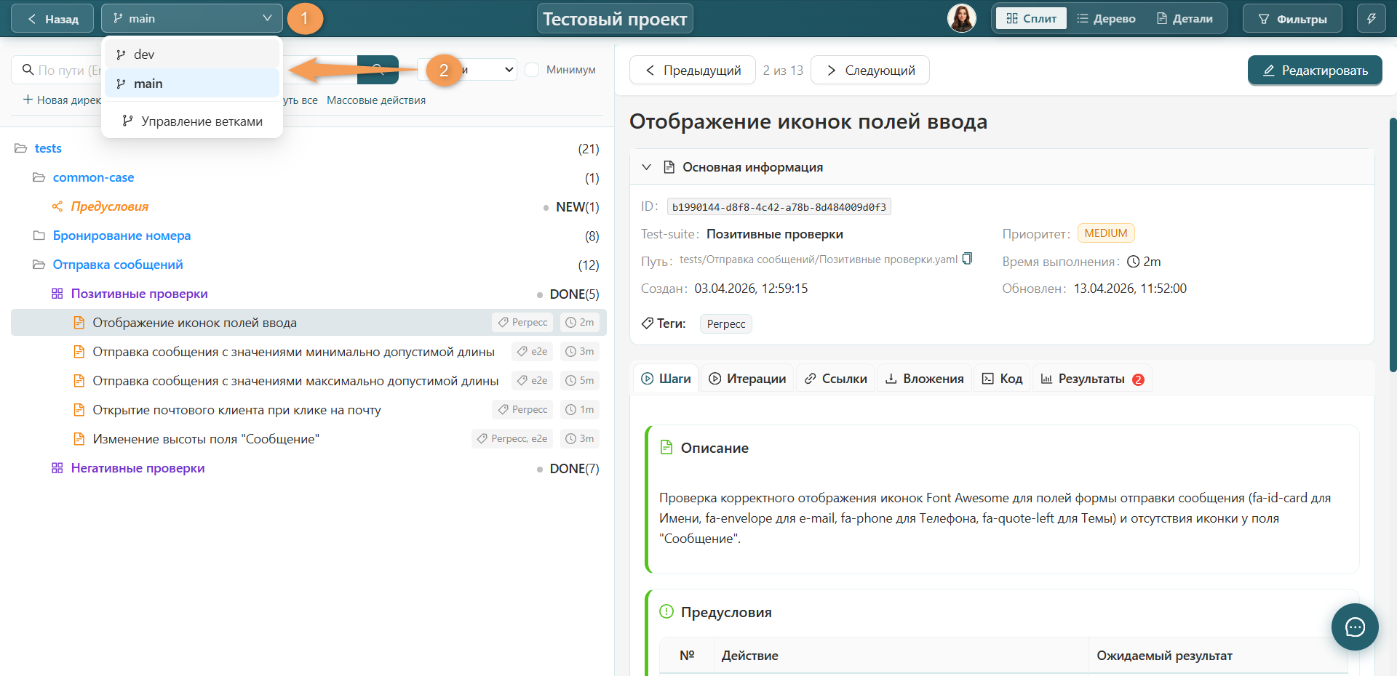
Task: Open the Итерации tab
Action: point(747,379)
